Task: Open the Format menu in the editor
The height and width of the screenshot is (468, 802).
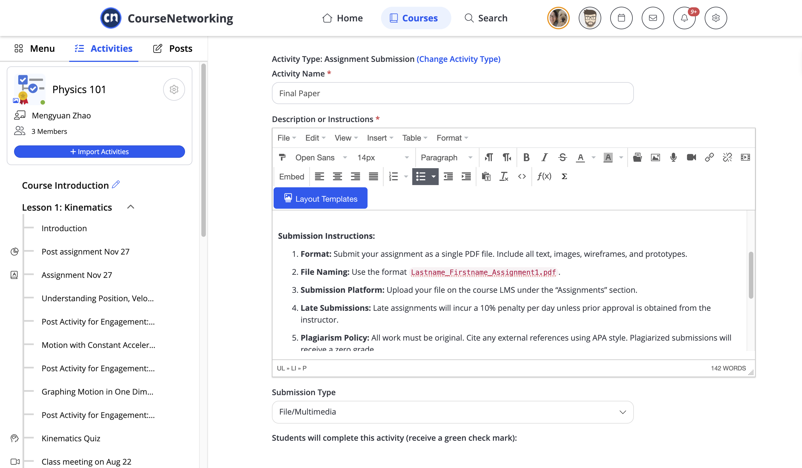Action: click(x=452, y=138)
